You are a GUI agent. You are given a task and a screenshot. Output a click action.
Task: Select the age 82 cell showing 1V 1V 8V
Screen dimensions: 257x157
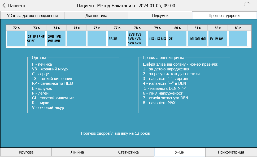click(217, 39)
